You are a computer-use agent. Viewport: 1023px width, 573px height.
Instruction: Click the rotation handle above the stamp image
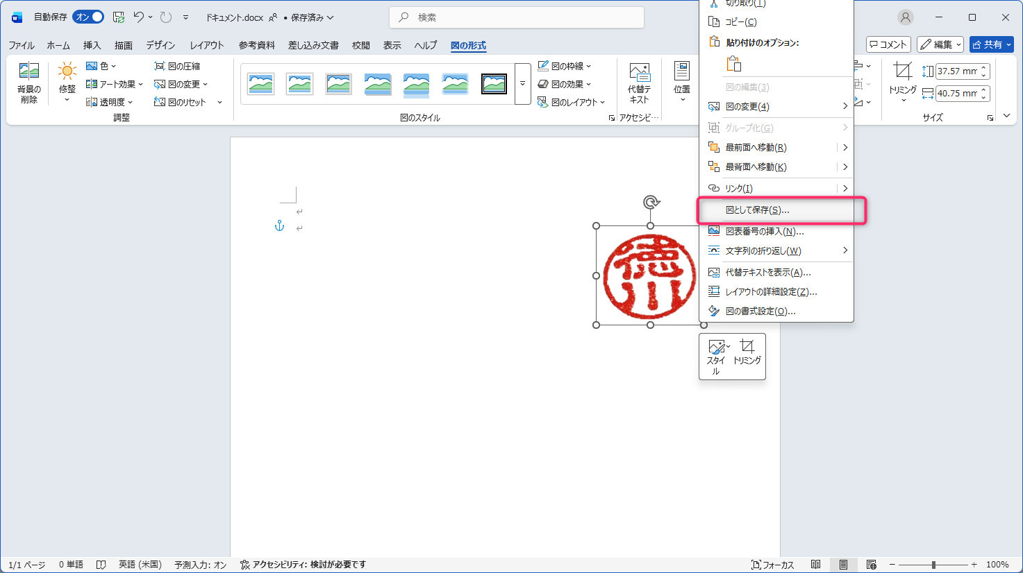tap(651, 203)
